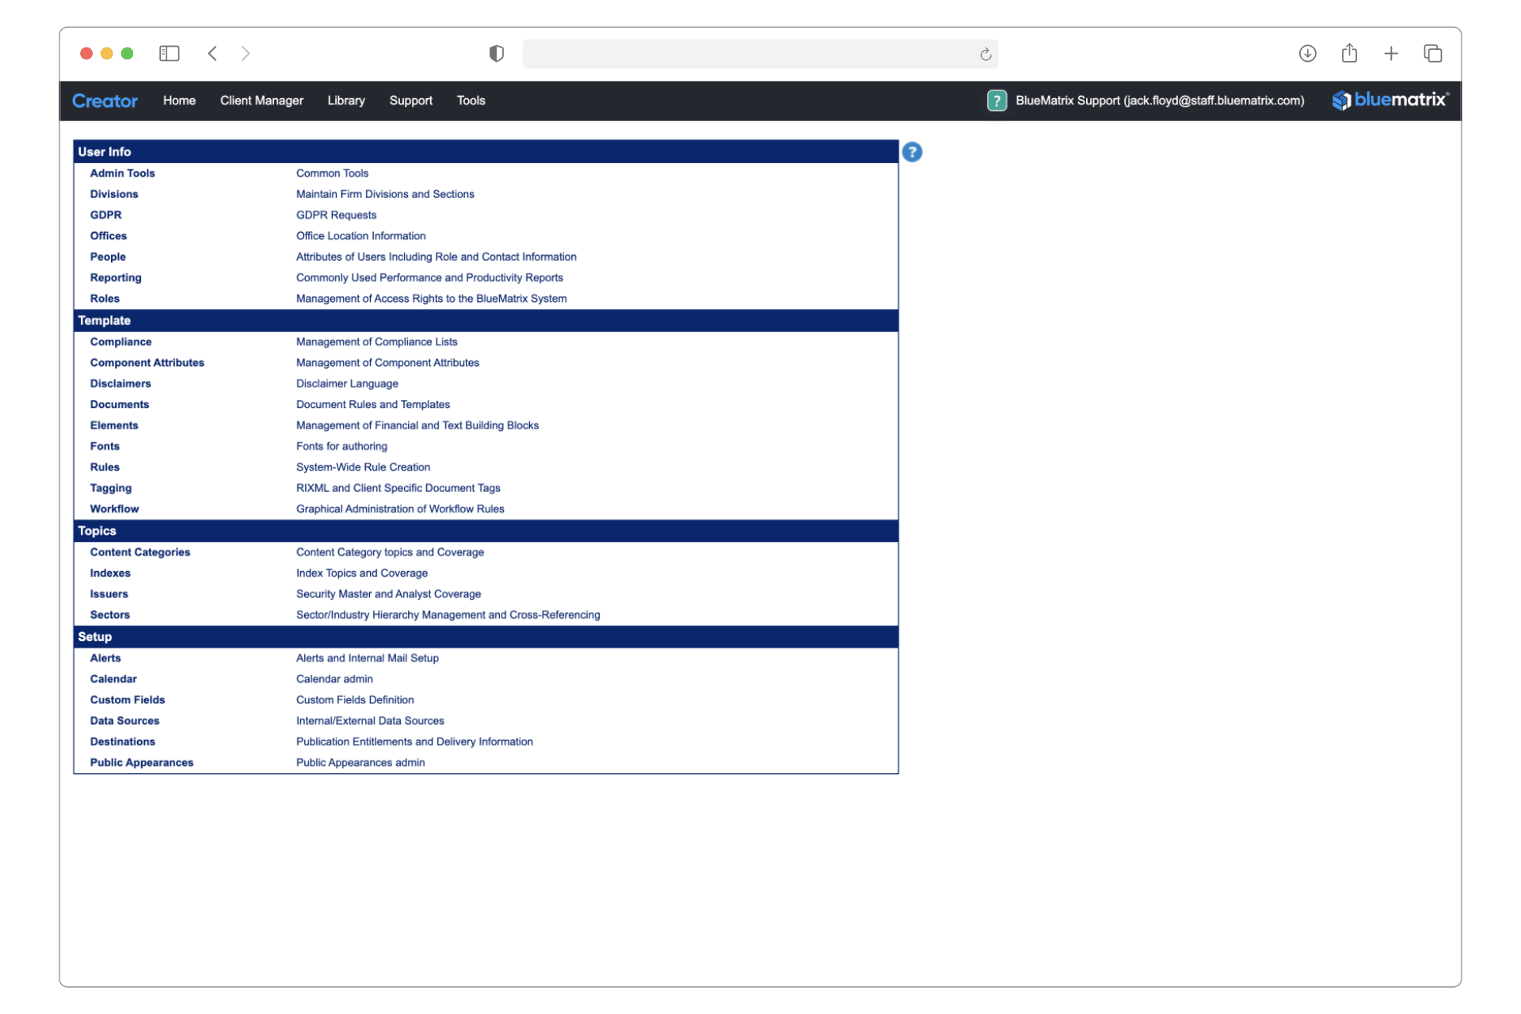The image size is (1521, 1014).
Task: Click the BlueMatrix logo
Action: (1389, 101)
